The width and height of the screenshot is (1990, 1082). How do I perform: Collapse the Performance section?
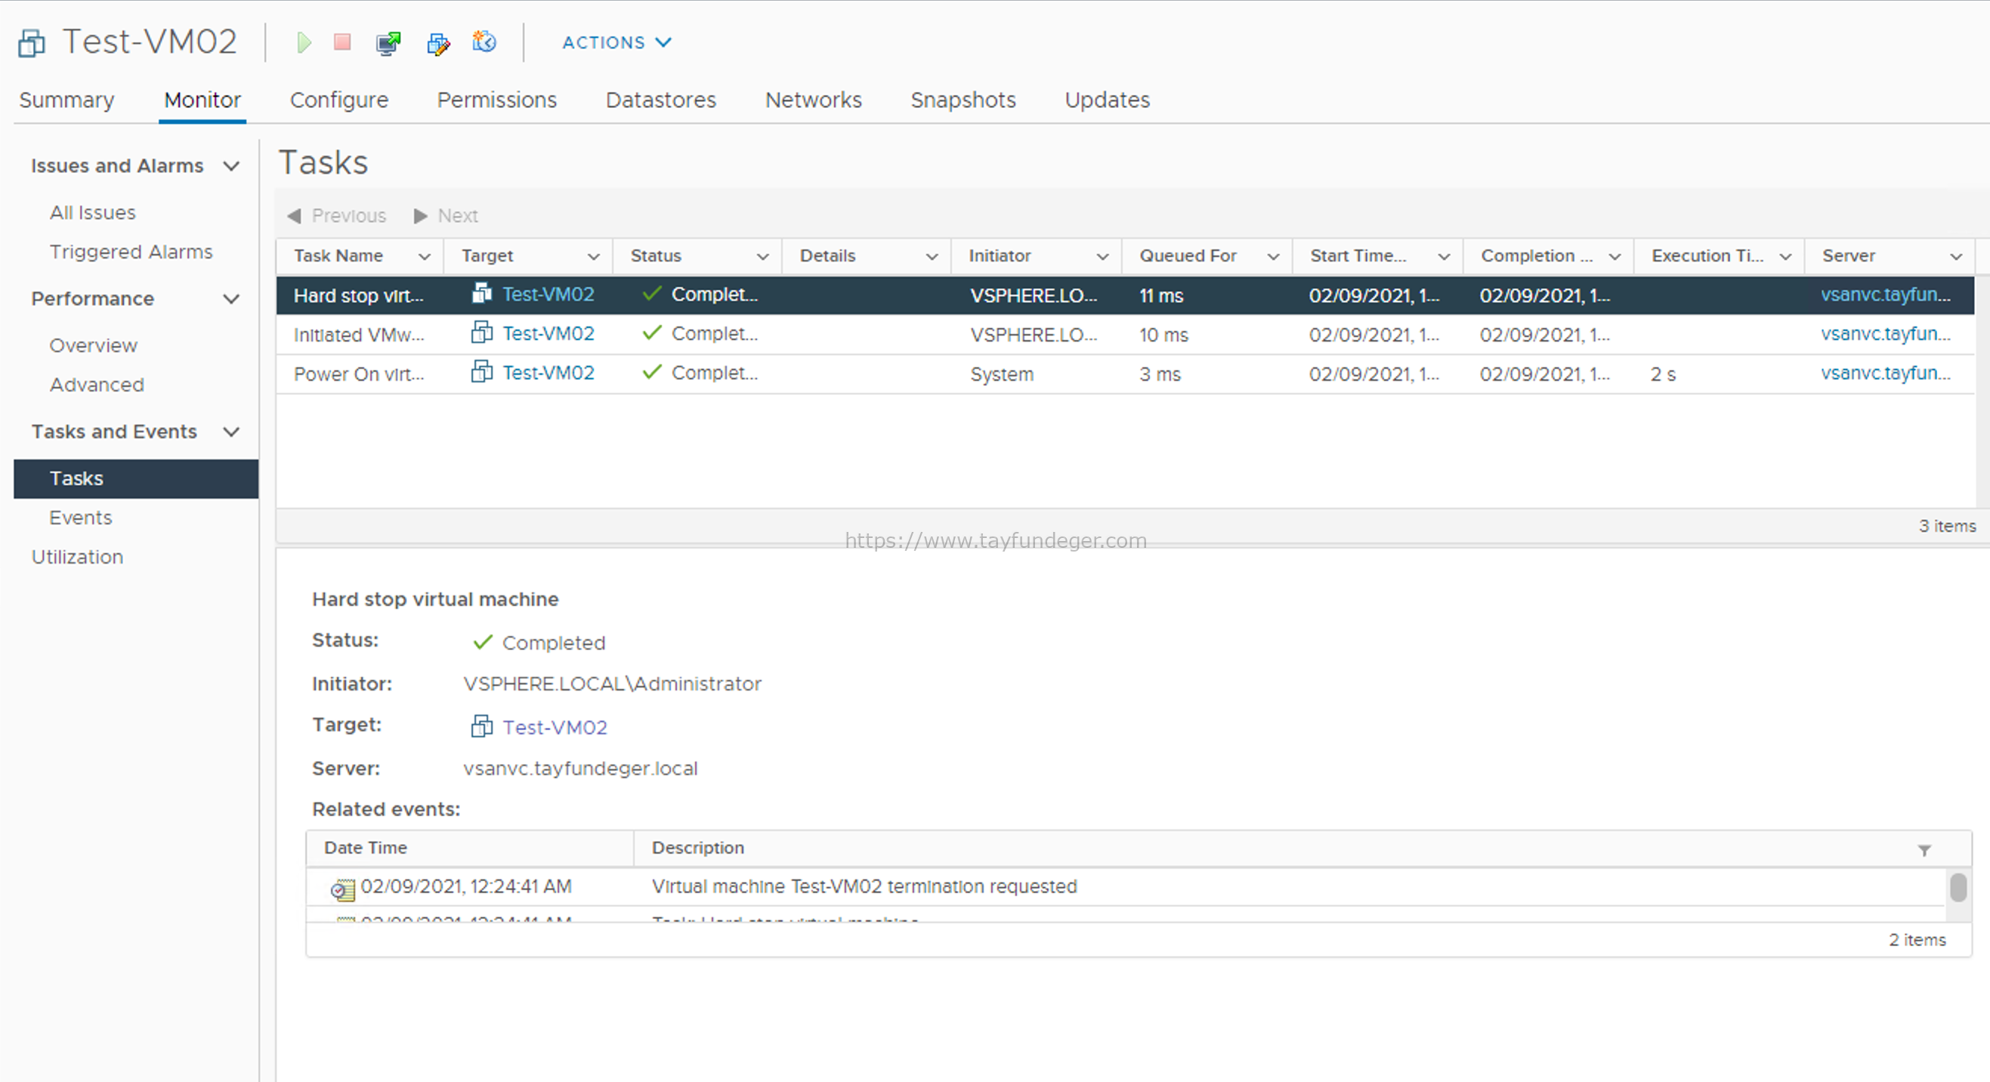pyautogui.click(x=231, y=299)
